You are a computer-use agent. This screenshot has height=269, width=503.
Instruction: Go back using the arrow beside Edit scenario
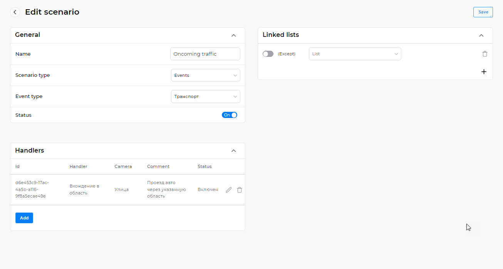click(15, 12)
